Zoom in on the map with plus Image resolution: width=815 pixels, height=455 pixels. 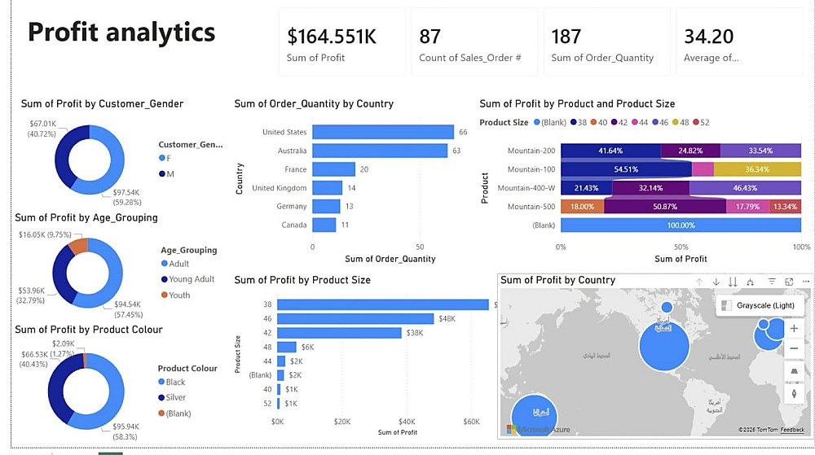[x=794, y=328]
